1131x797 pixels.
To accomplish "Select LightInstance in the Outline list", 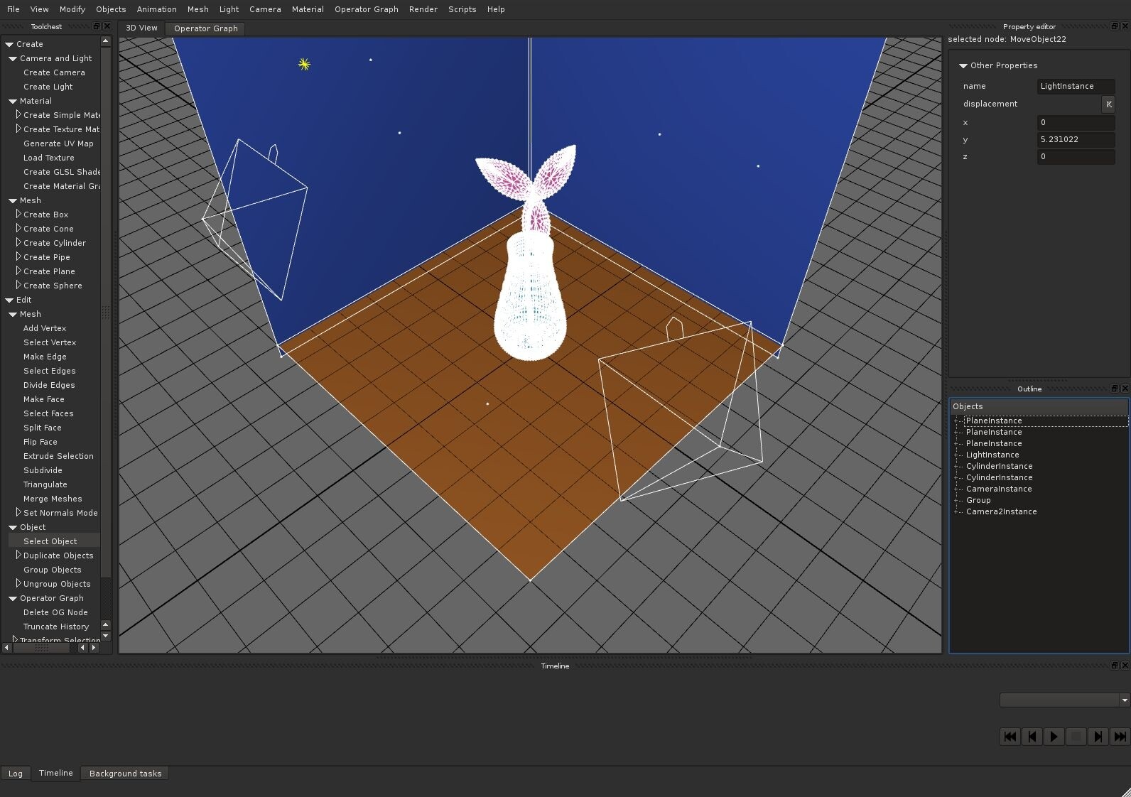I will click(992, 455).
